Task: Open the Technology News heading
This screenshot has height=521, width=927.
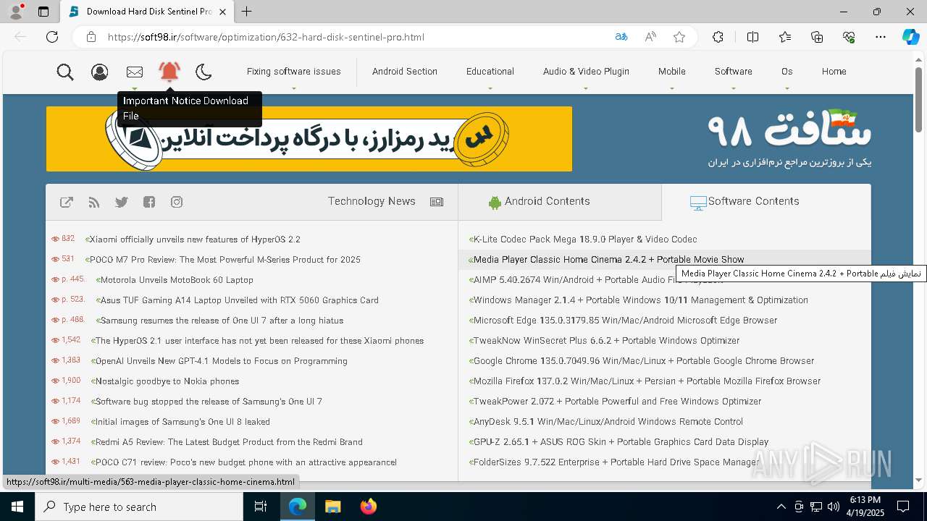Action: coord(372,201)
